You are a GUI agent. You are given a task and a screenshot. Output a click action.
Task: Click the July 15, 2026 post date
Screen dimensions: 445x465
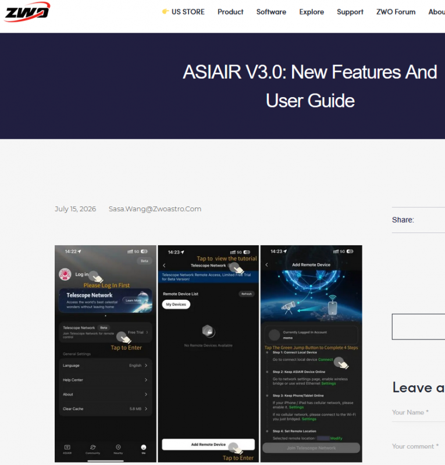tap(75, 209)
